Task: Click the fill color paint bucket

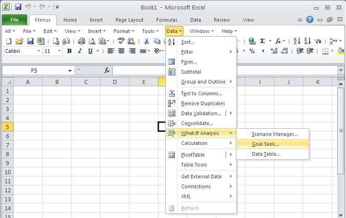Action: [341, 51]
